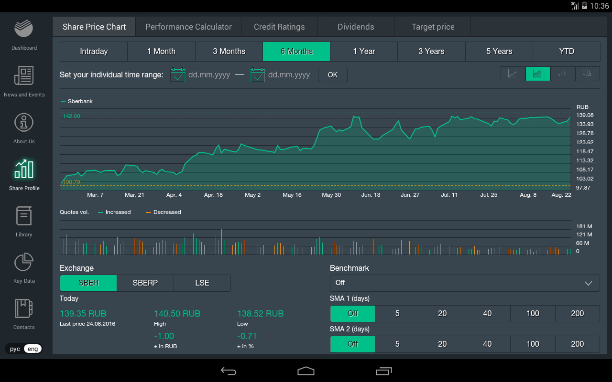
Task: Switch the language toggle to рус
Action: pos(15,349)
